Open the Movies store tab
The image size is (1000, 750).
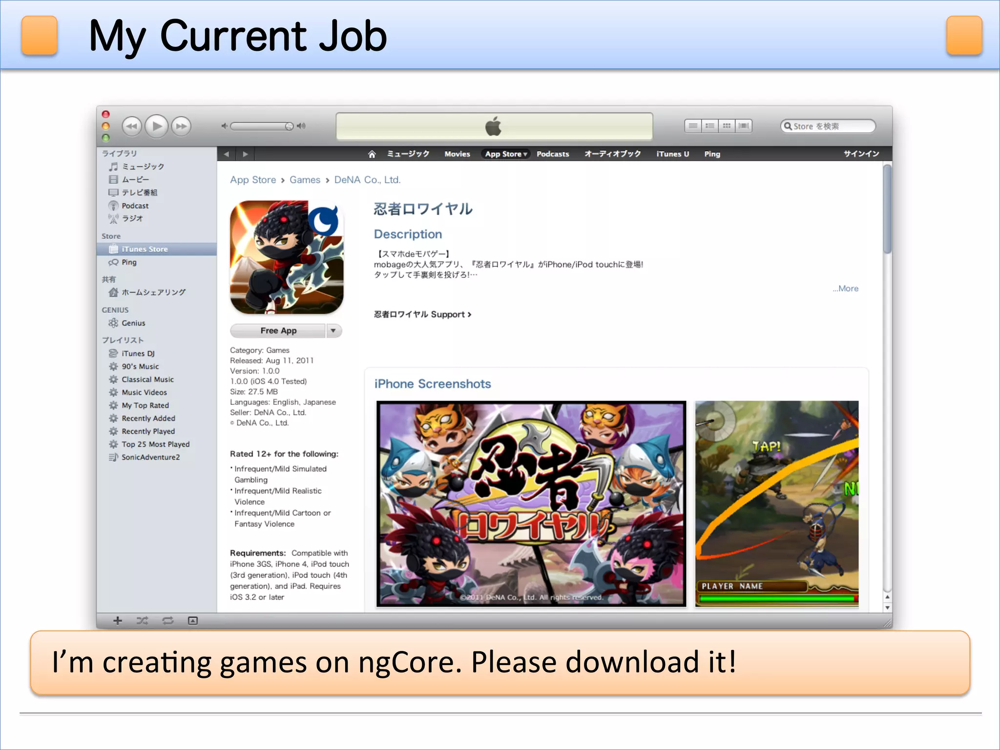457,154
